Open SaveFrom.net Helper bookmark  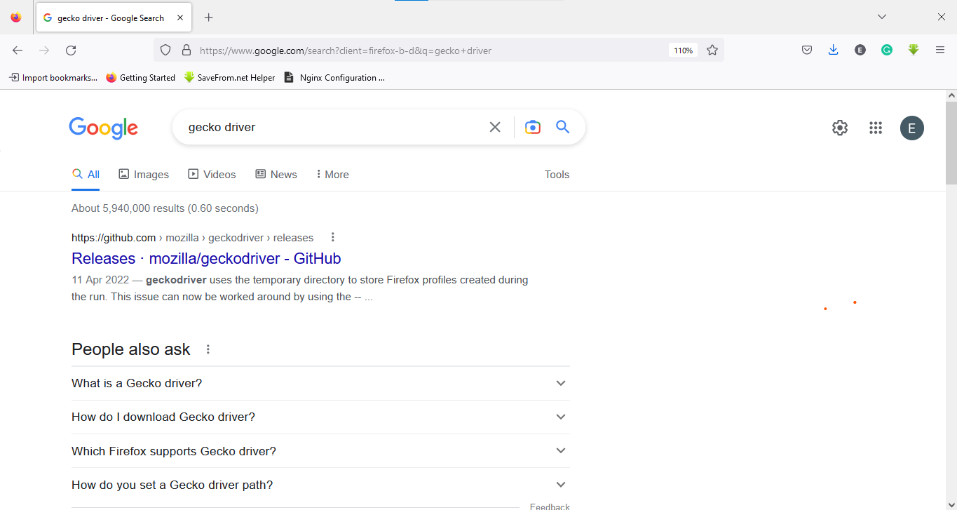coord(230,78)
